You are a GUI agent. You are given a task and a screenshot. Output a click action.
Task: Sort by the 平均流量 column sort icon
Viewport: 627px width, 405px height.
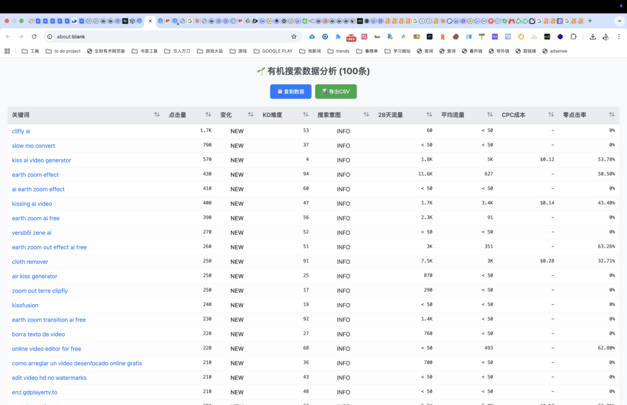490,115
